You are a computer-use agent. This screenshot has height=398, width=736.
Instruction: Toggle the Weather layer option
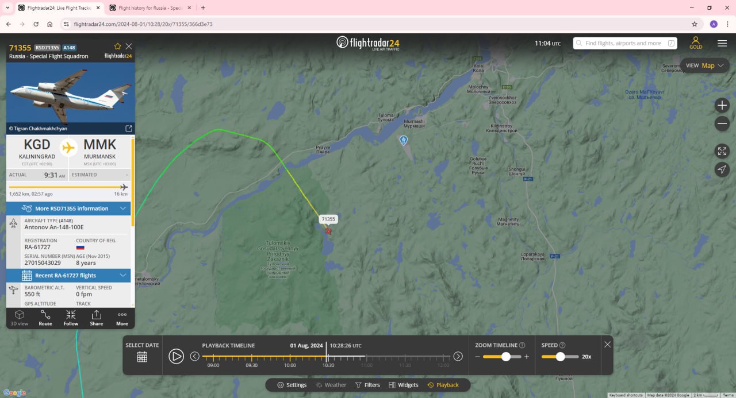point(331,385)
